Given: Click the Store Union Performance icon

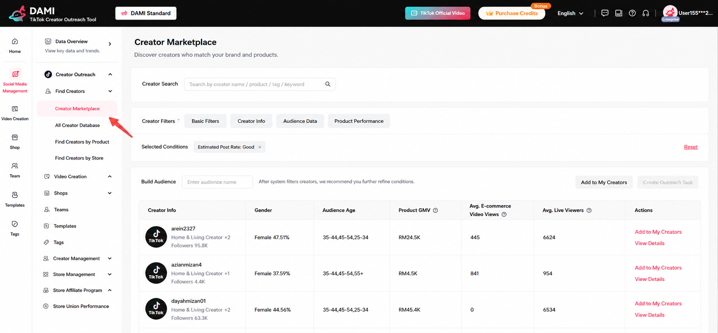Looking at the screenshot, I should pyautogui.click(x=46, y=306).
